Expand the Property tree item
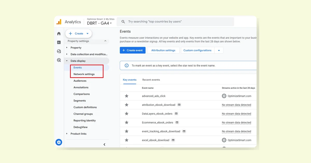Viewport: 311px width, 163px height. tap(67, 47)
